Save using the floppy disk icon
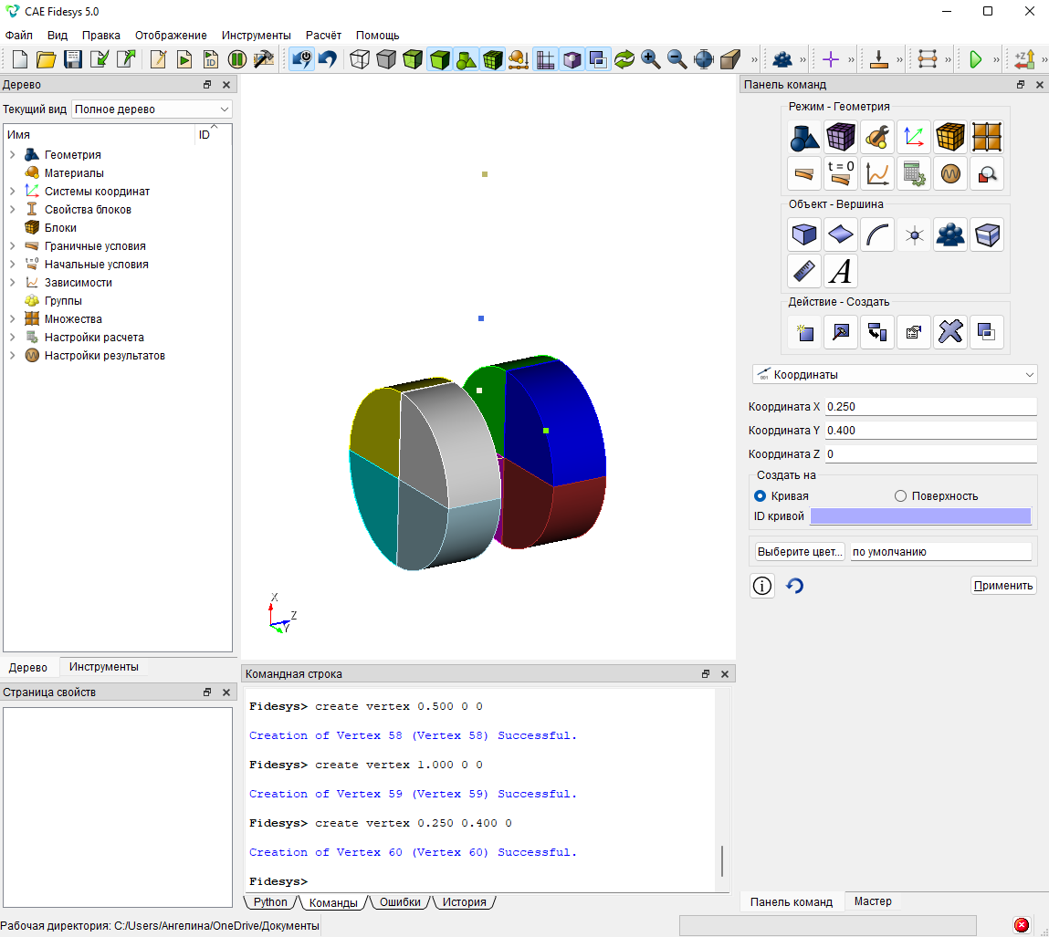 73,59
